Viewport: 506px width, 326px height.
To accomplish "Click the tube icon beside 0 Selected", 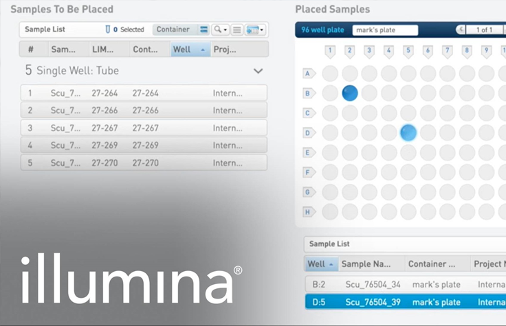I will [107, 30].
